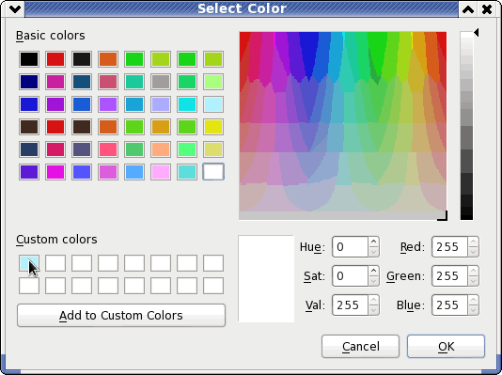502x375 pixels.
Task: Click the shade-up arrow in title bar
Action: click(x=468, y=9)
